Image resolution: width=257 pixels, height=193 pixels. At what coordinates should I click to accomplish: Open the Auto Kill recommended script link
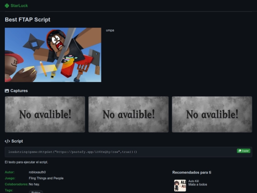click(194, 181)
